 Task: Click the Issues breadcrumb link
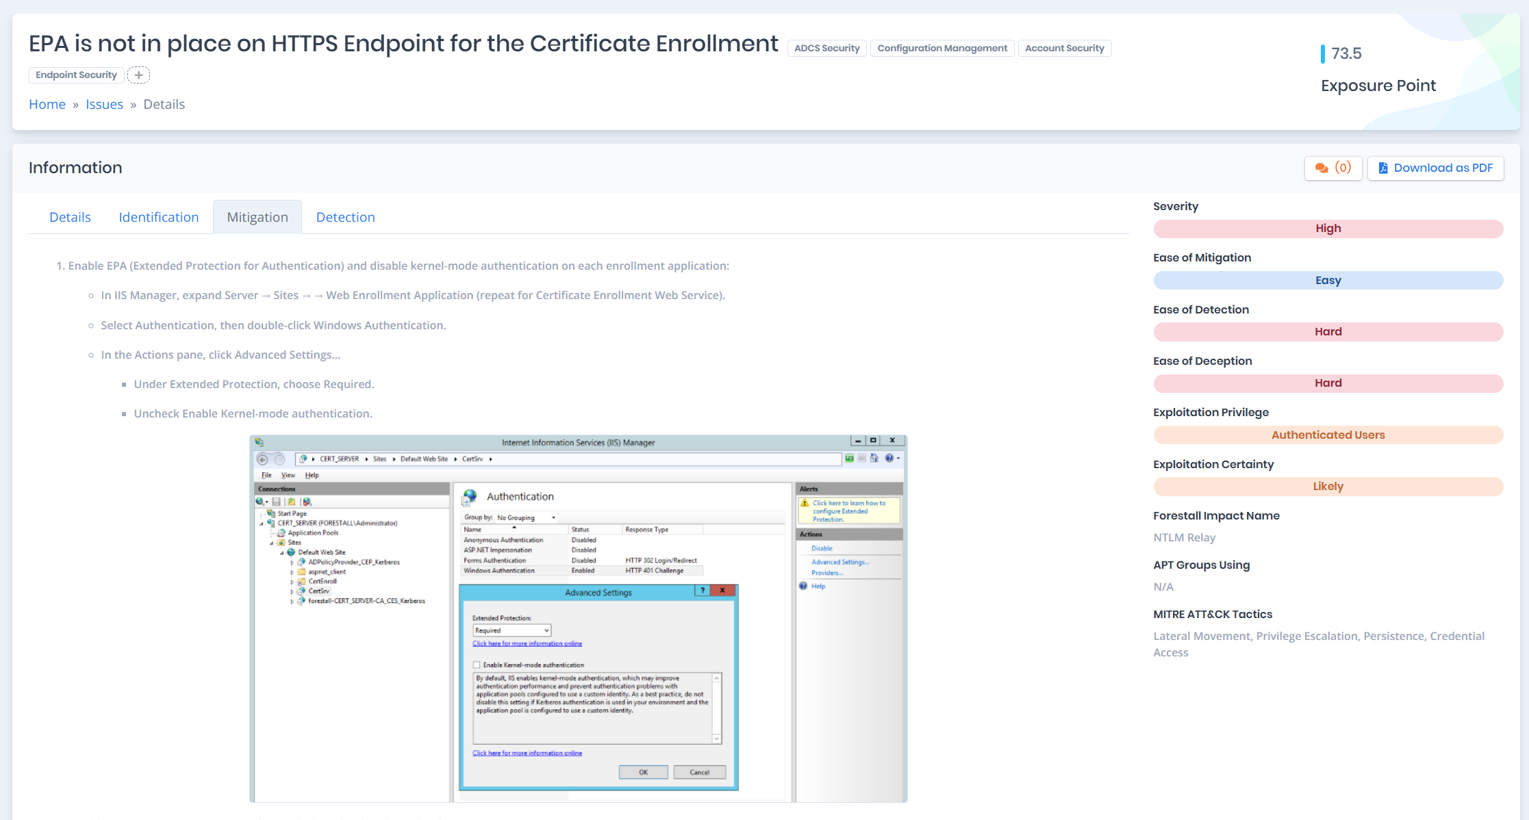104,104
